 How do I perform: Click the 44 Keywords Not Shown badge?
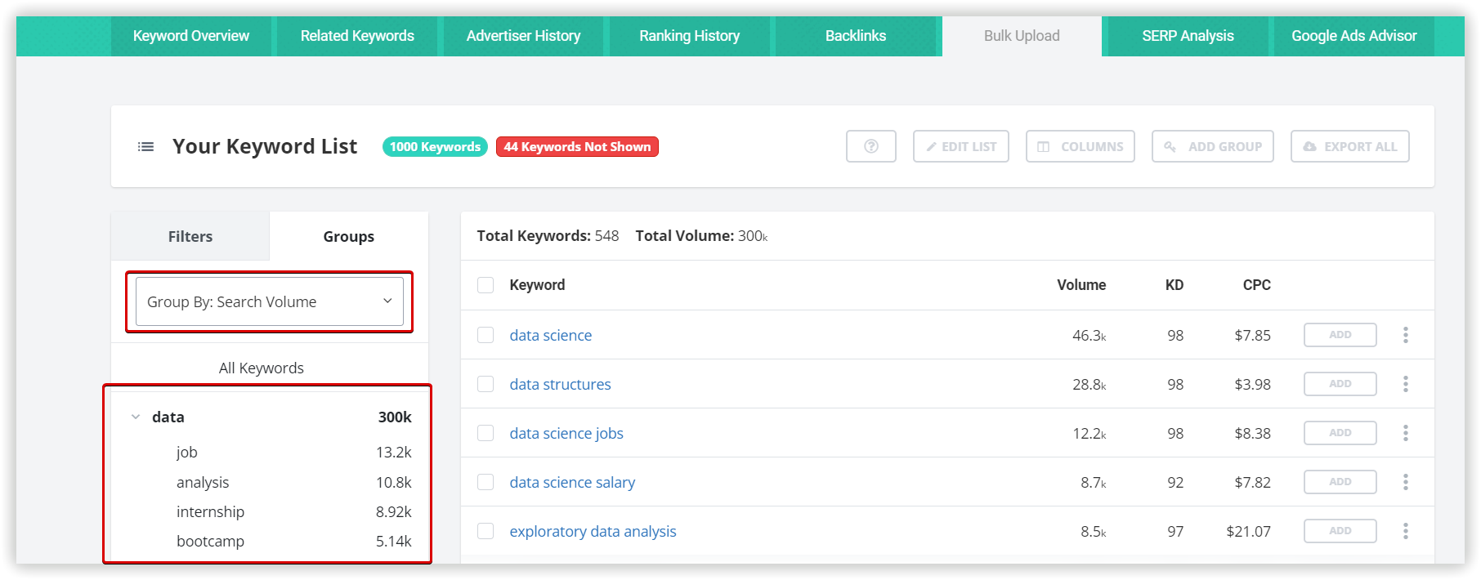577,147
